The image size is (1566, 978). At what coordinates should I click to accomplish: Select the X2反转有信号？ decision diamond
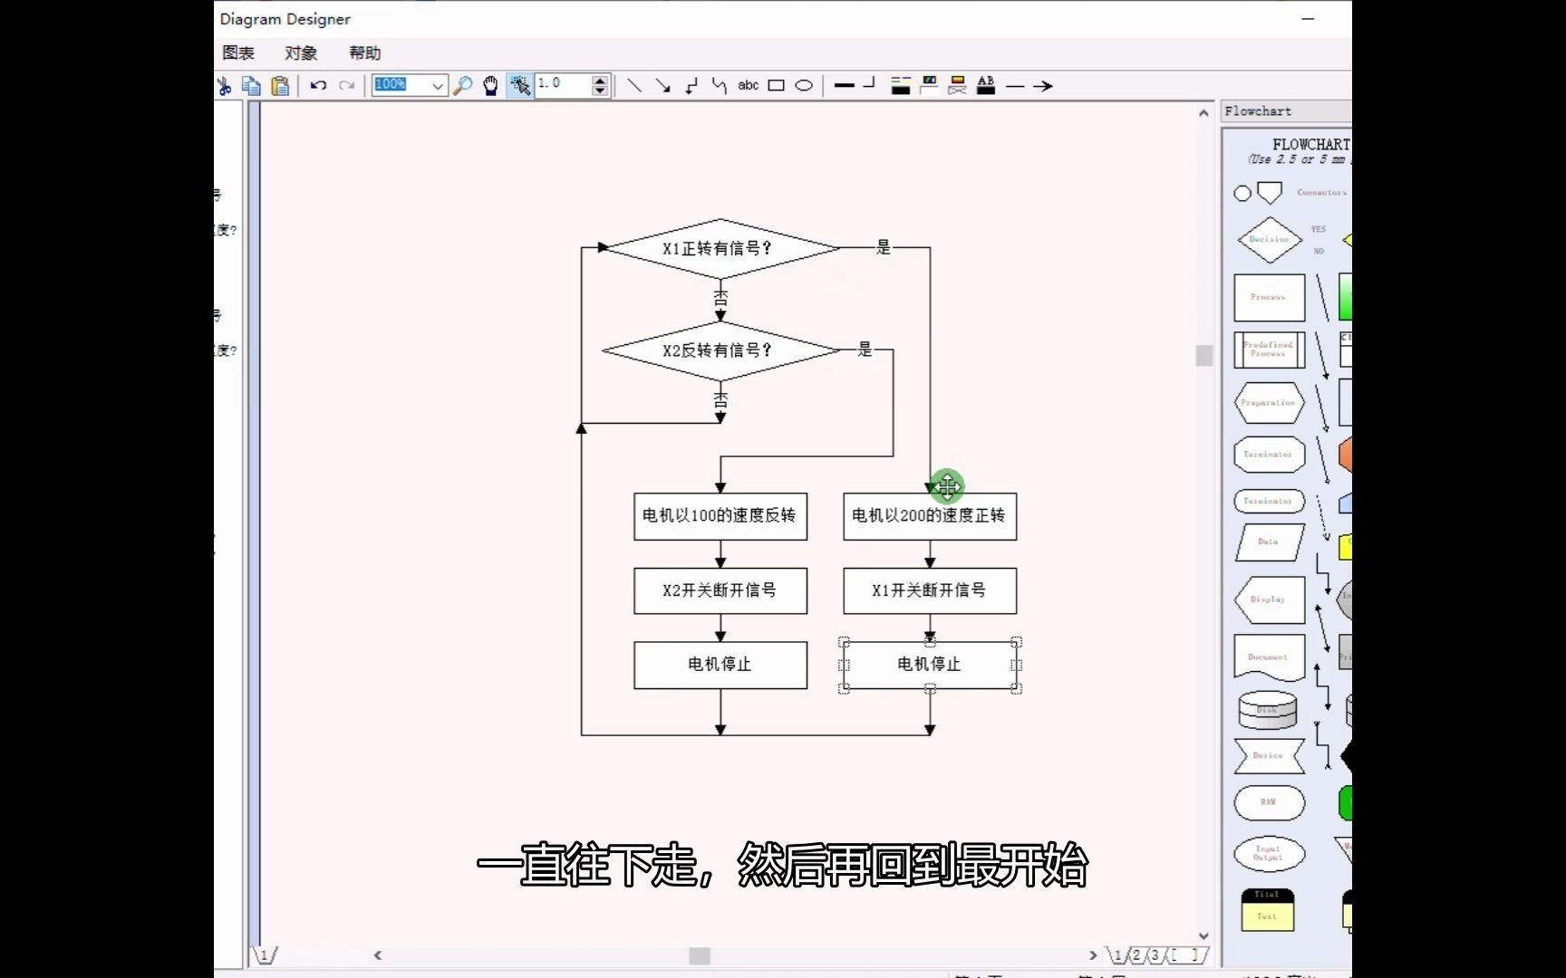[x=720, y=350]
